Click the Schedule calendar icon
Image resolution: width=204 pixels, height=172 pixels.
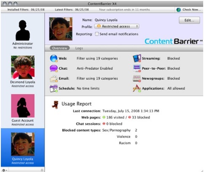point(54,88)
